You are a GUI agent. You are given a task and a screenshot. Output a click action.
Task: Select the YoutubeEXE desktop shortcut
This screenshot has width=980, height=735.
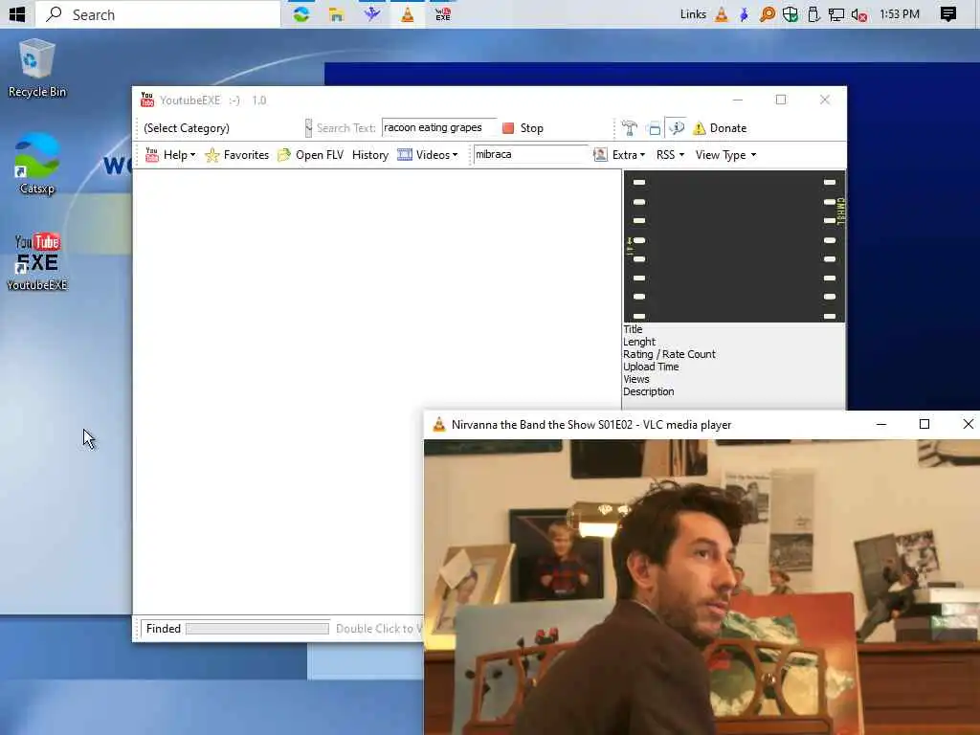pyautogui.click(x=37, y=262)
